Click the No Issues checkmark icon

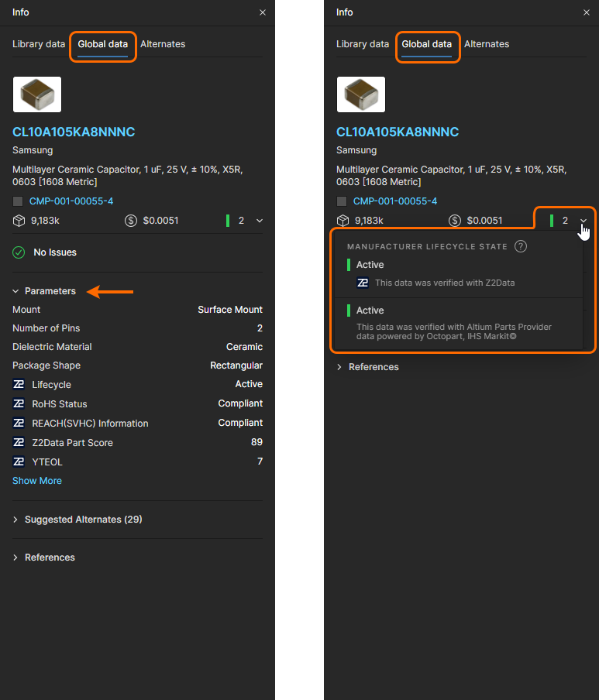pos(19,252)
